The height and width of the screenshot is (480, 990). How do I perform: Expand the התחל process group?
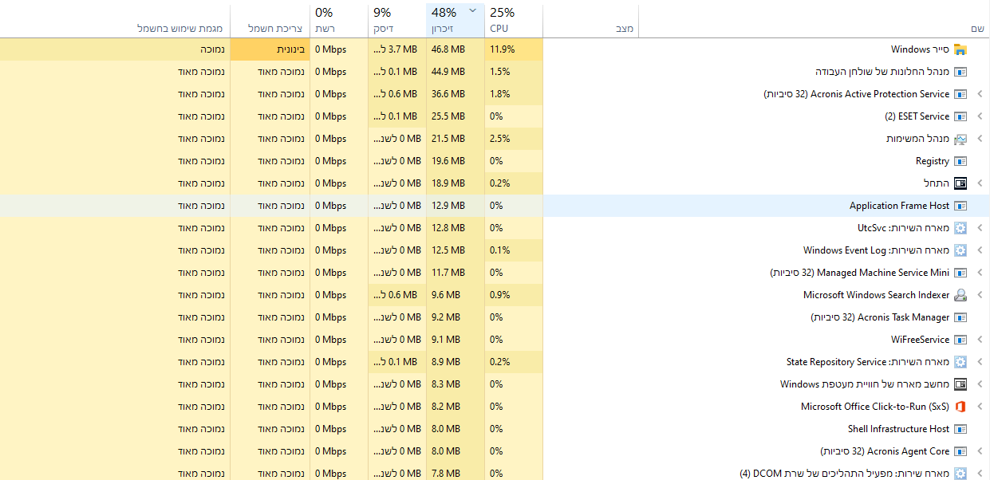click(980, 183)
